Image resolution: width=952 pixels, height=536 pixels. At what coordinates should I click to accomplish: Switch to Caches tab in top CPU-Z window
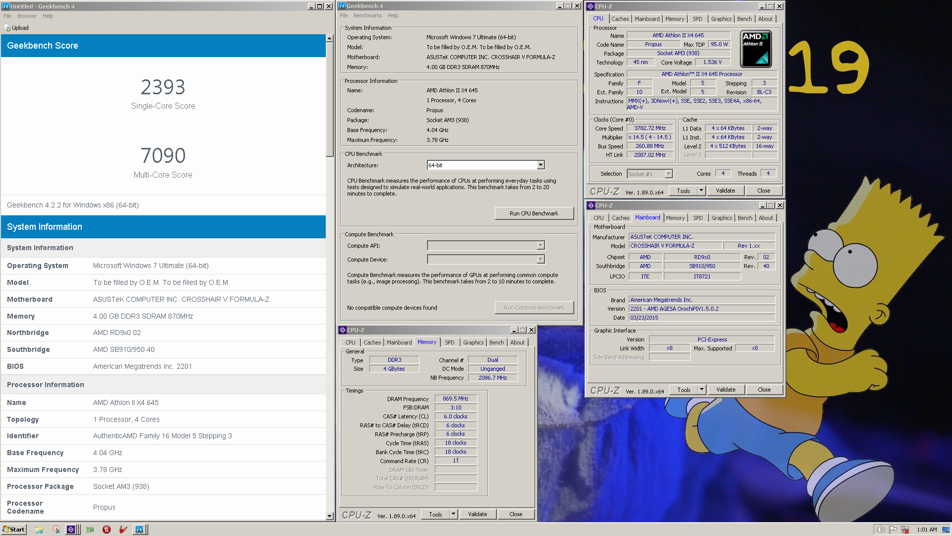point(620,19)
